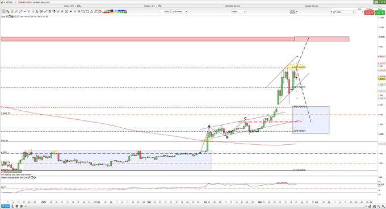The width and height of the screenshot is (386, 209).
Task: Click the green buy button
Action: [380, 12]
